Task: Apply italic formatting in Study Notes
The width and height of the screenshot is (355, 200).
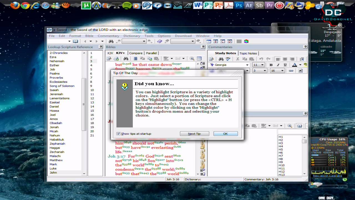Action: click(x=278, y=65)
